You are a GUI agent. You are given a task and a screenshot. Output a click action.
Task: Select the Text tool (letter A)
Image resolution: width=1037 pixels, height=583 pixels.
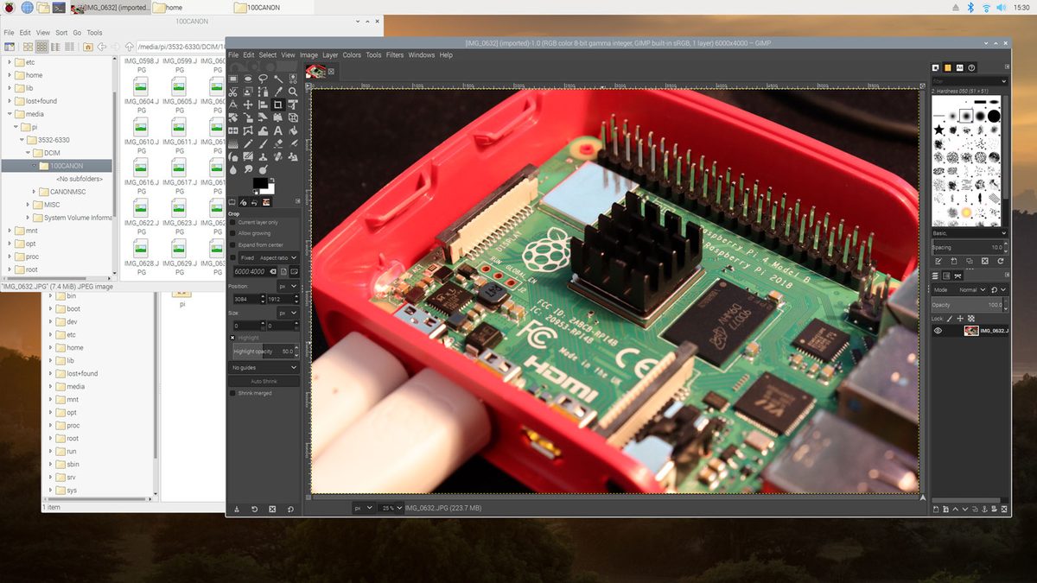point(278,130)
